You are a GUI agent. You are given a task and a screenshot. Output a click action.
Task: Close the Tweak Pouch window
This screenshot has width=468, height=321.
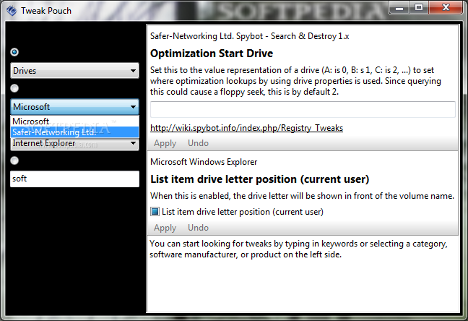(446, 8)
